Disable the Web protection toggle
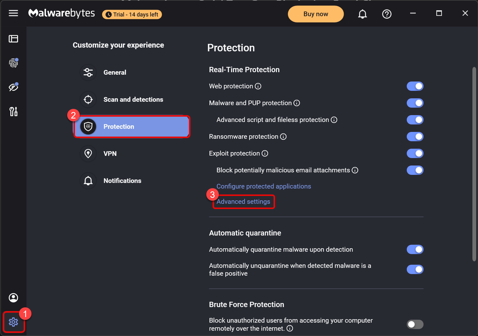The image size is (478, 336). pos(415,86)
